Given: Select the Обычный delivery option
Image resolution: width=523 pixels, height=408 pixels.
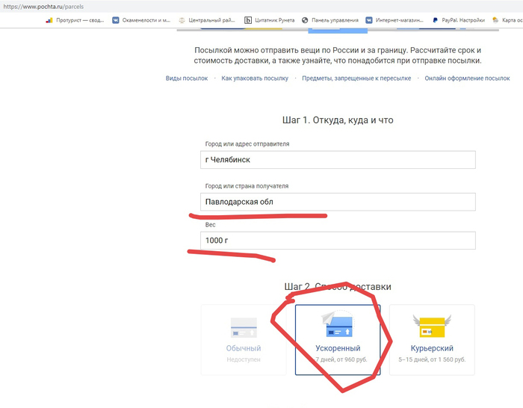Looking at the screenshot, I should [244, 339].
